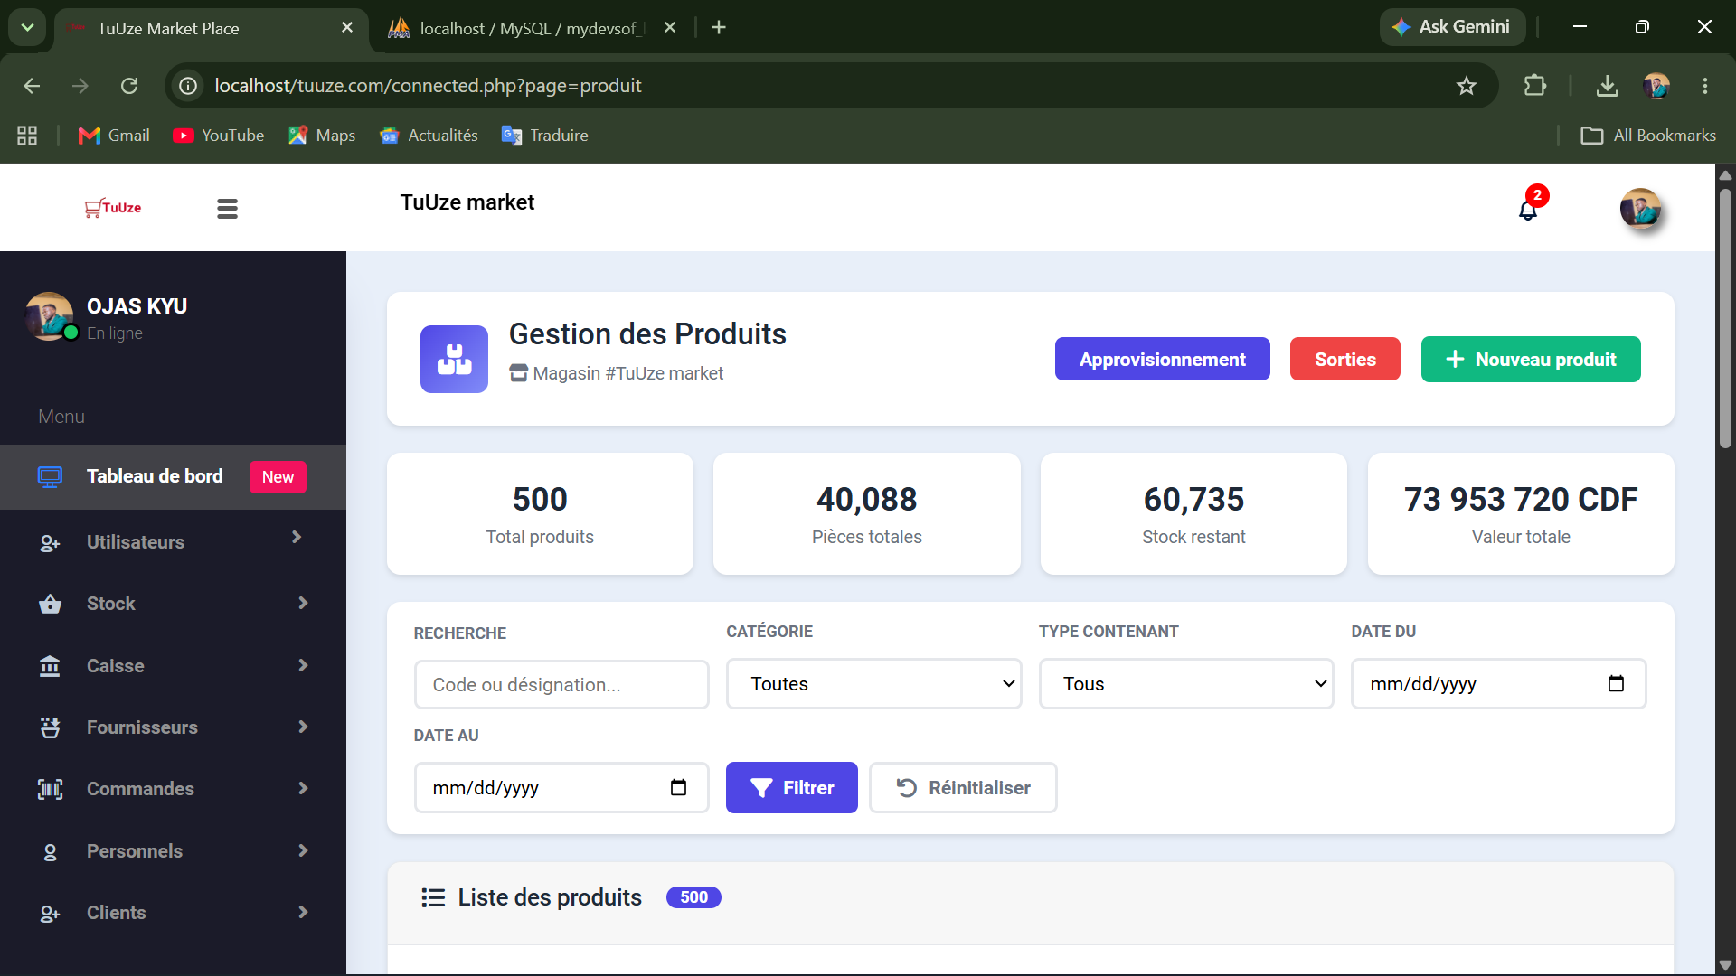1736x976 pixels.
Task: Click the Tableau de bord monitor icon
Action: tap(50, 477)
